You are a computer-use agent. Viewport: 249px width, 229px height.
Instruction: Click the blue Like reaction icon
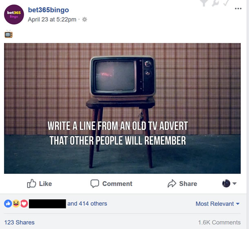(x=8, y=204)
